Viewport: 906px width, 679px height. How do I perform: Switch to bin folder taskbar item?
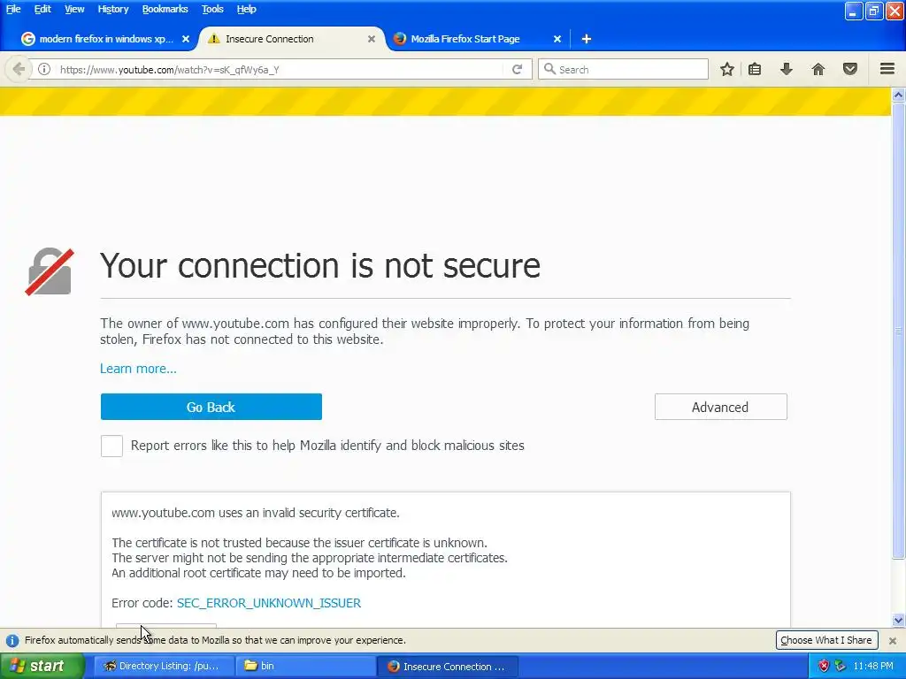coord(305,667)
